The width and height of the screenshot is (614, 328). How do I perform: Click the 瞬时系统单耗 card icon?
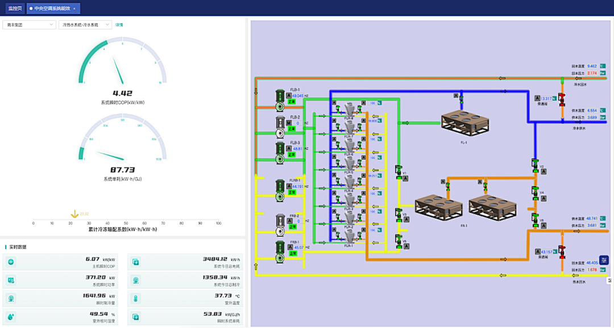point(136,317)
